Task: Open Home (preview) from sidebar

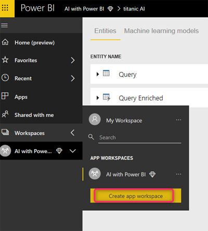Action: 34,42
